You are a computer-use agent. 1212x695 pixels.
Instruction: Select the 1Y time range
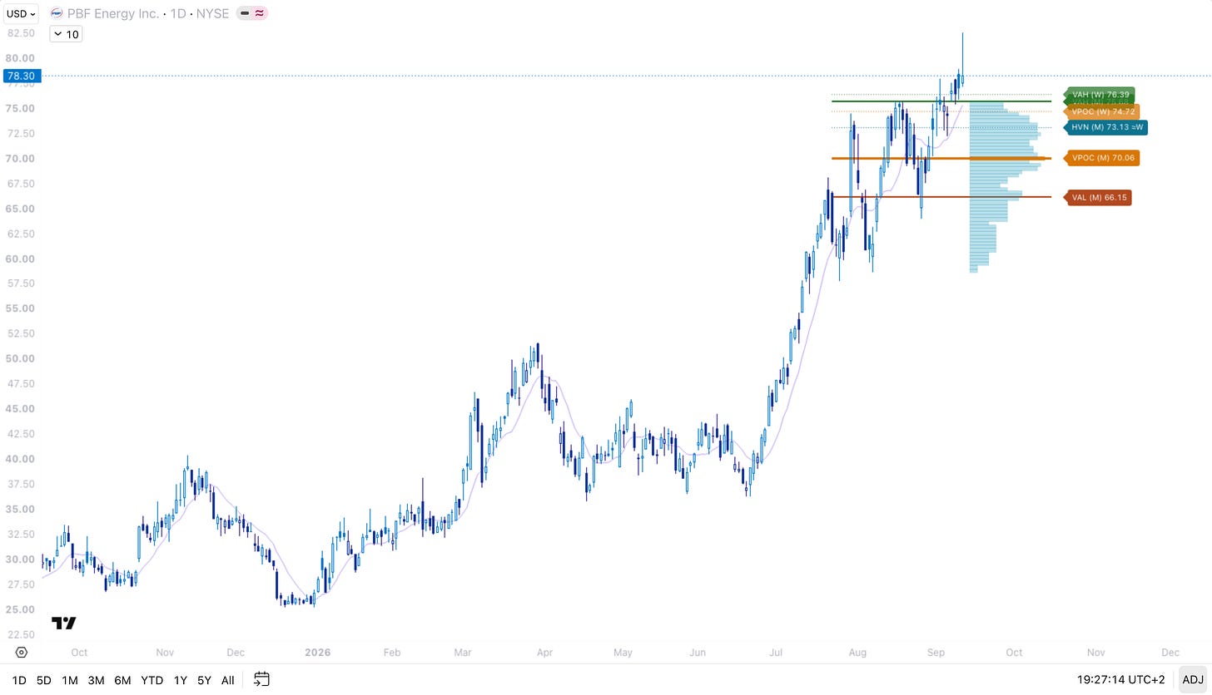click(180, 680)
